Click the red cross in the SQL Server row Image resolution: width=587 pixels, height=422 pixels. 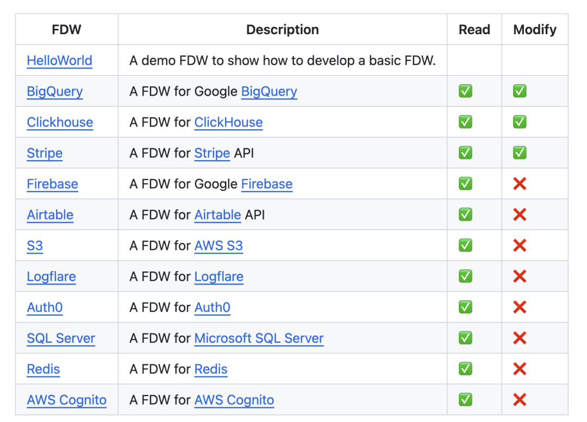coord(520,338)
